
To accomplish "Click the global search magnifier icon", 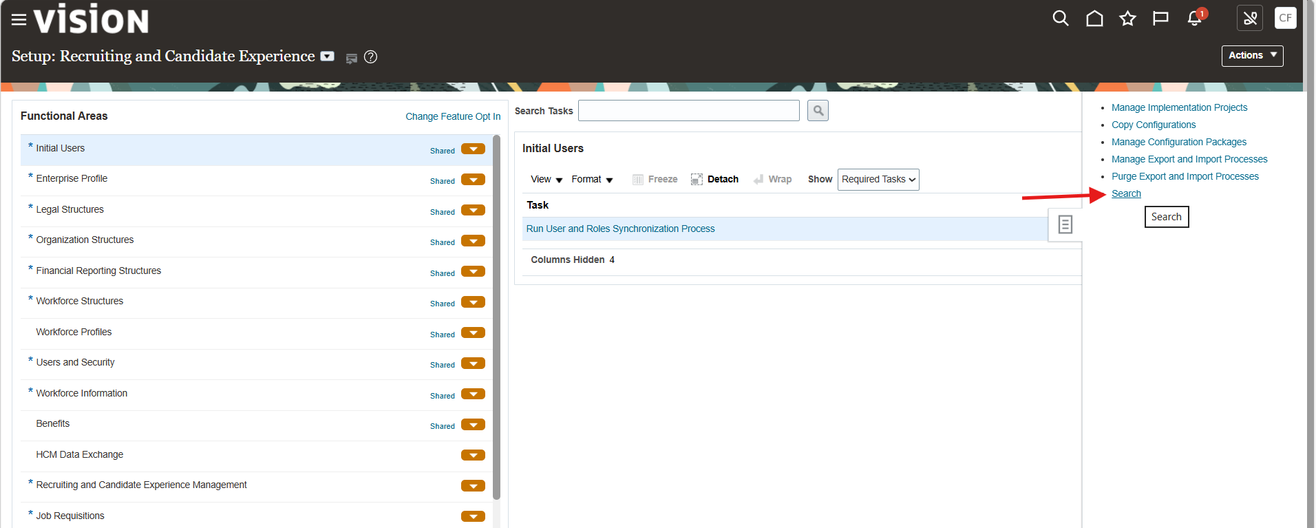I will pos(1060,19).
